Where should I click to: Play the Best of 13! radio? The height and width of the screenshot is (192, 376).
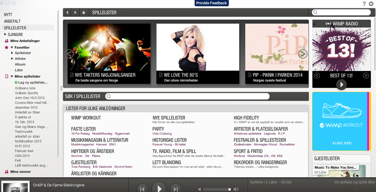coord(341,84)
